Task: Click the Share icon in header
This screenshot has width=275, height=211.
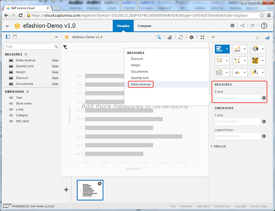Action: pyautogui.click(x=242, y=26)
